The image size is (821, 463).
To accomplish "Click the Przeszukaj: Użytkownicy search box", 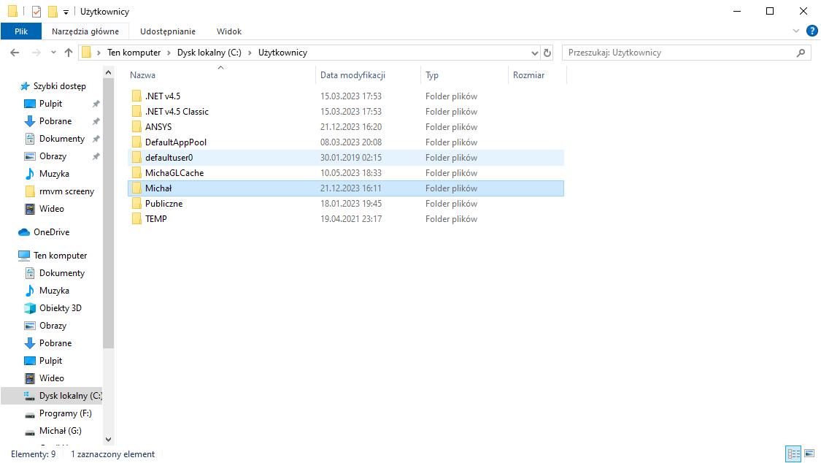I will 679,53.
